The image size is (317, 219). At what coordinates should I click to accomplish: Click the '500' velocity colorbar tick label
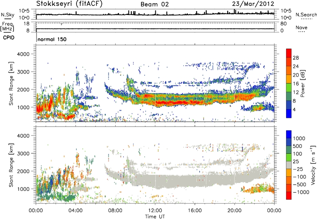click(x=298, y=146)
